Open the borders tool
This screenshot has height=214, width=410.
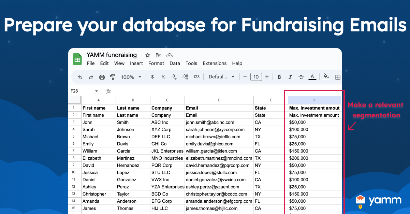point(338,77)
